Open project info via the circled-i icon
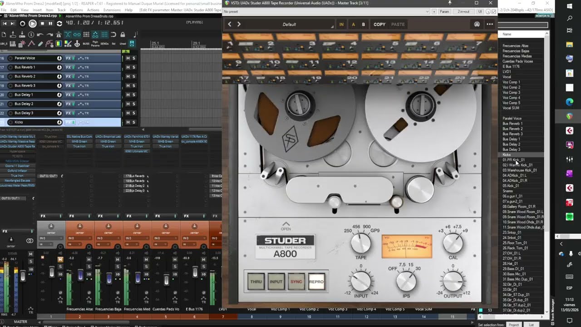The width and height of the screenshot is (581, 327). [x=31, y=35]
